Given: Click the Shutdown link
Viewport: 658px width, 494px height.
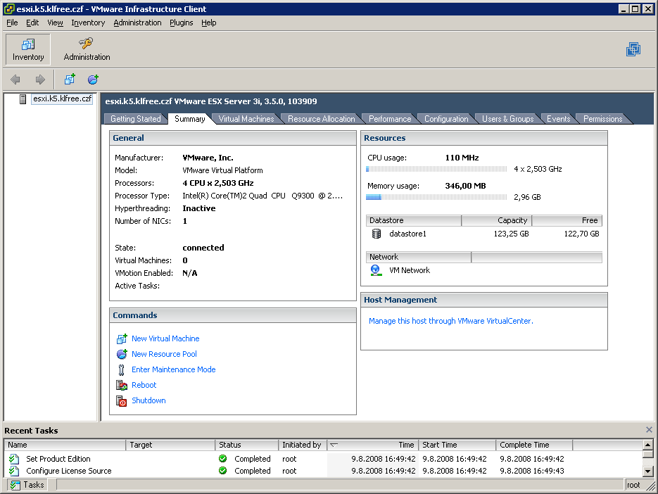Looking at the screenshot, I should pos(148,400).
